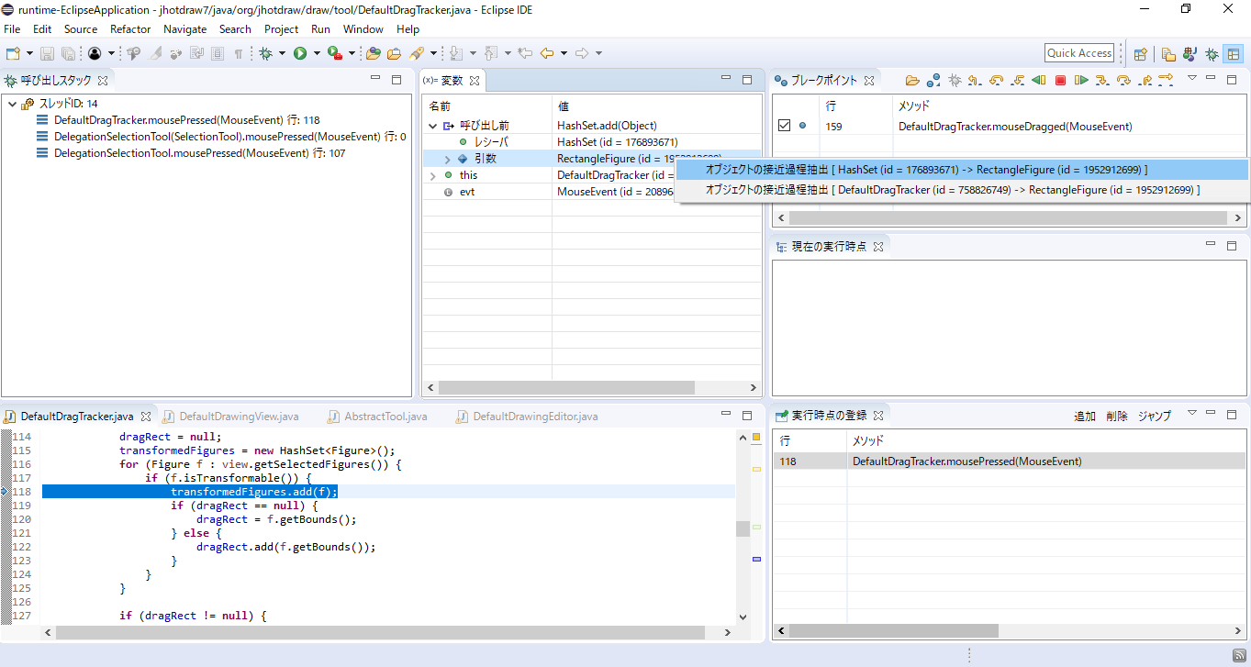Switch to the DefaultDrawingEditor.java tab
The image size is (1251, 667).
pos(535,417)
